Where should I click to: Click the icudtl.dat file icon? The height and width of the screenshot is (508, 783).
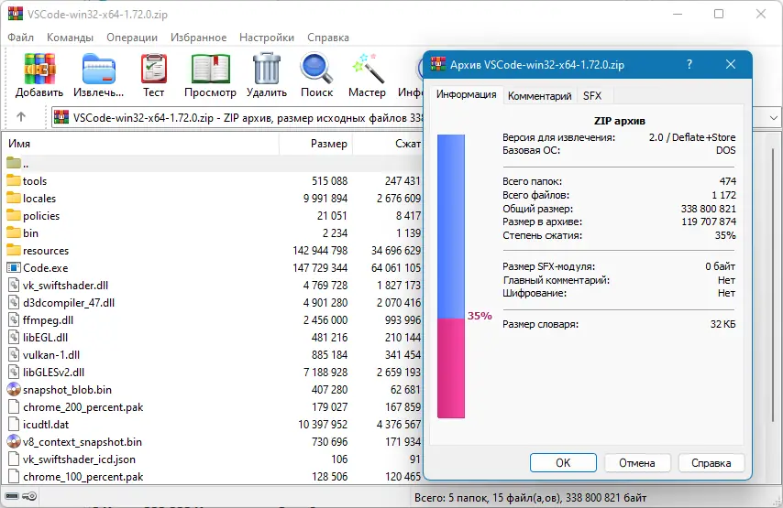point(14,424)
